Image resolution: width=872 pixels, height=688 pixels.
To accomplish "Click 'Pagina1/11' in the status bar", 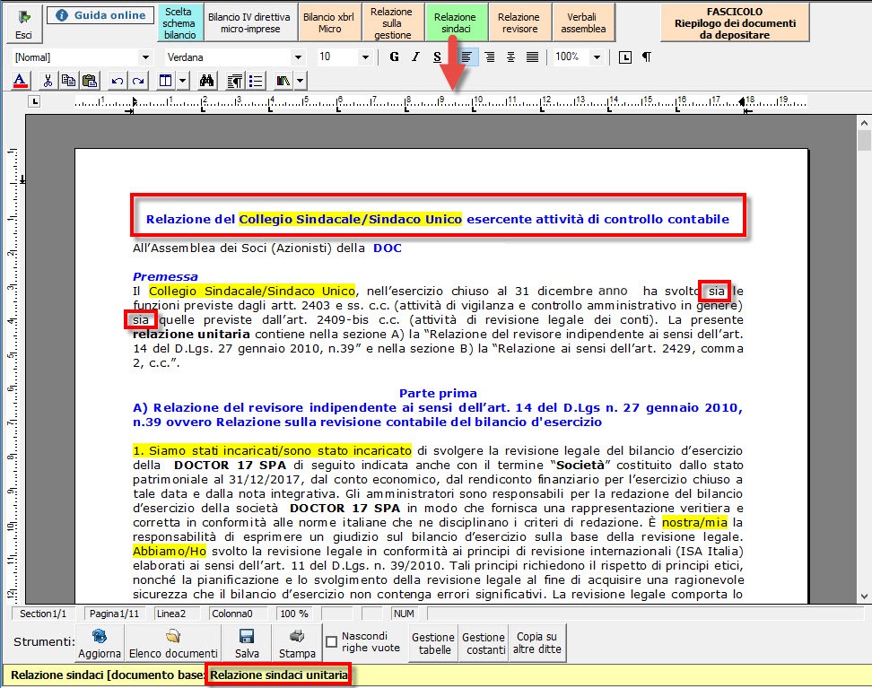I will pos(114,614).
